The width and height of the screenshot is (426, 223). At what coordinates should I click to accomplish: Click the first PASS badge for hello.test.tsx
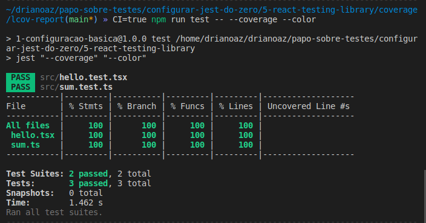(21, 77)
